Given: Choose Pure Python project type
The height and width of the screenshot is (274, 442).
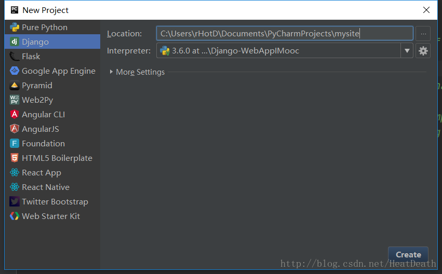Looking at the screenshot, I should pyautogui.click(x=52, y=28).
